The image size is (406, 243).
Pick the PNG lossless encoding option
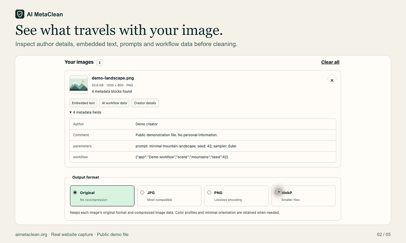[x=236, y=196]
